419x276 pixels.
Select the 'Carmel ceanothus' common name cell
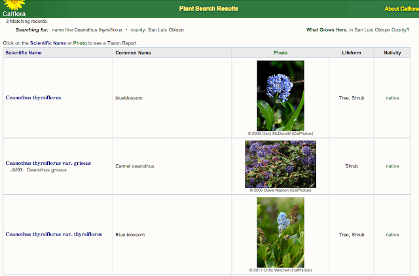pyautogui.click(x=135, y=166)
